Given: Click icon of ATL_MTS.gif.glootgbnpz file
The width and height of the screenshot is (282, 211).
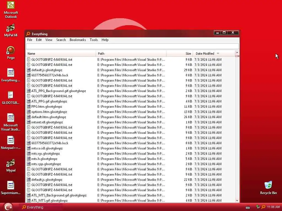Looking at the screenshot, I should [29, 200].
